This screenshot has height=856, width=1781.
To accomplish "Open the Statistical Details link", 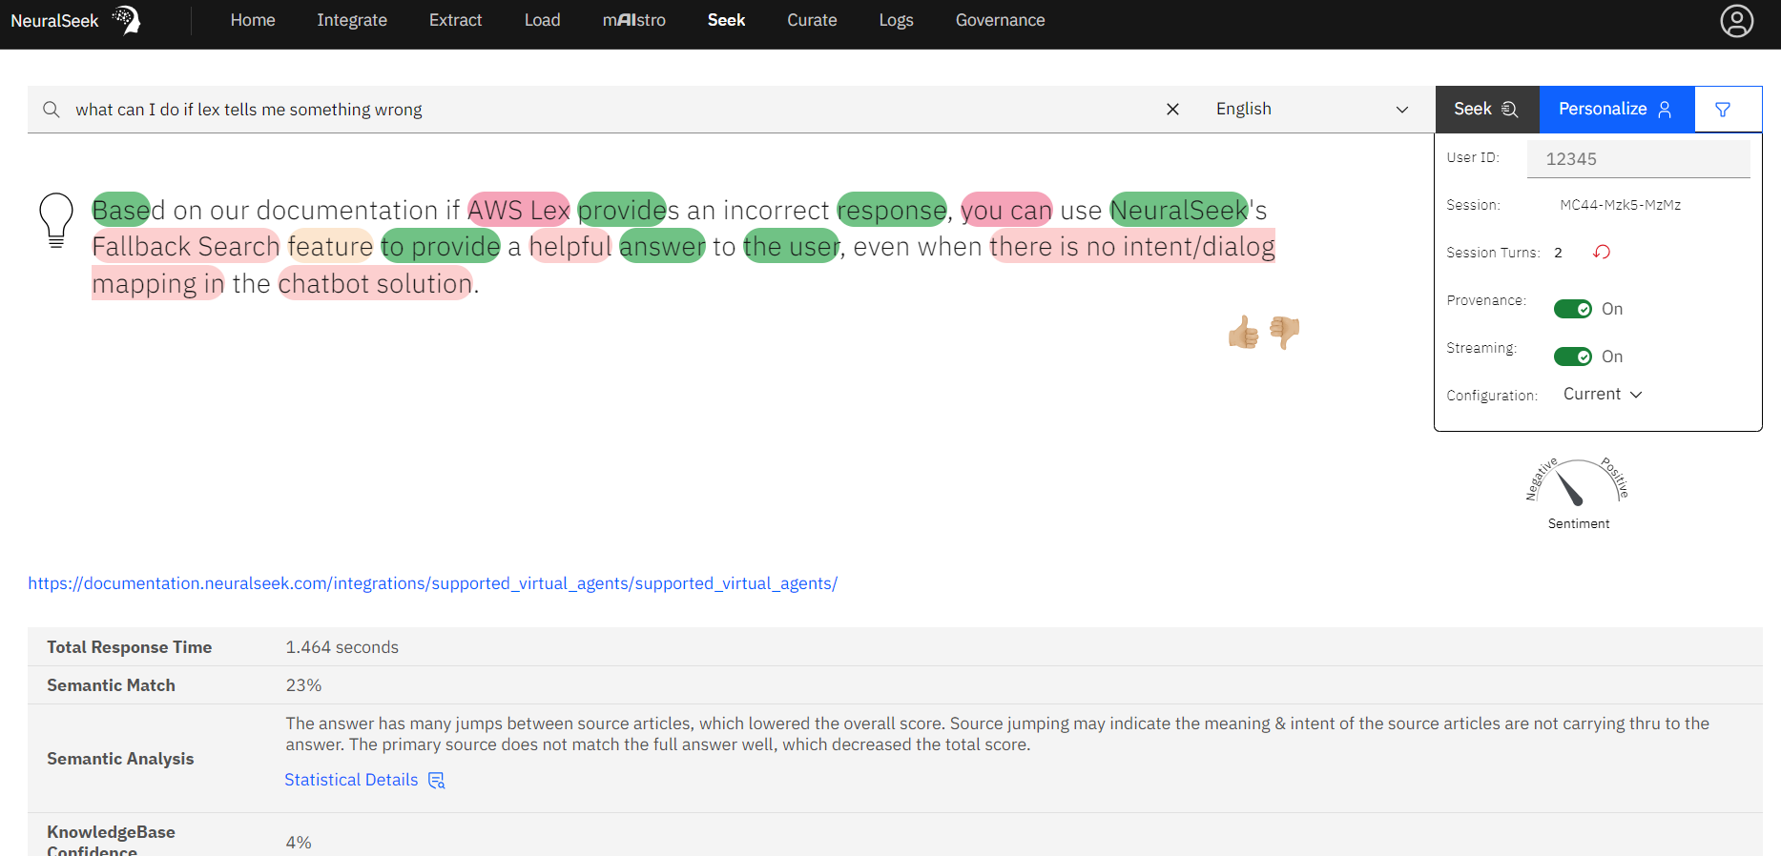I will pyautogui.click(x=351, y=780).
